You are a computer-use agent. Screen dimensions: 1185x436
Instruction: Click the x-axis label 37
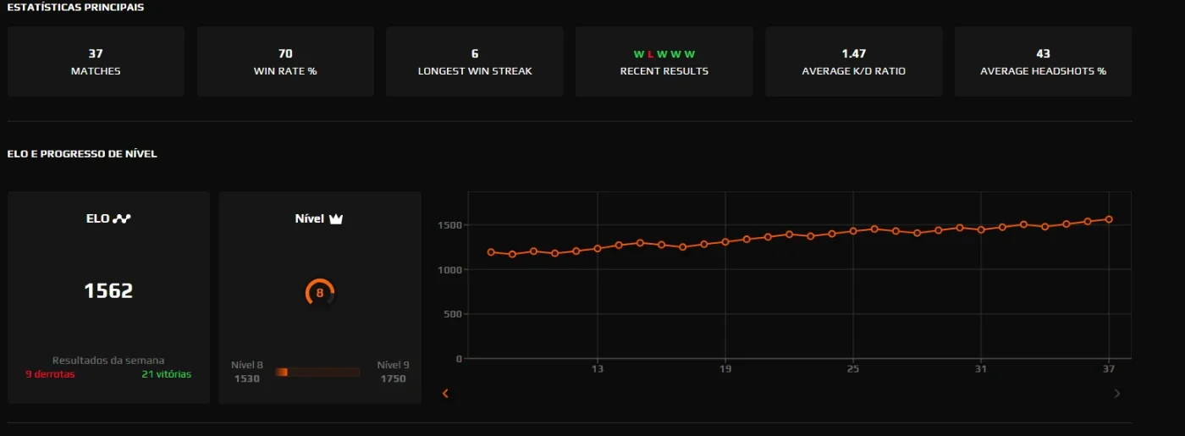tap(1109, 369)
